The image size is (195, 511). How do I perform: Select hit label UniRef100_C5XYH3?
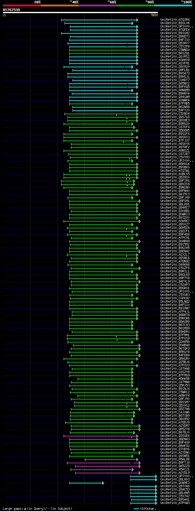coord(175,157)
